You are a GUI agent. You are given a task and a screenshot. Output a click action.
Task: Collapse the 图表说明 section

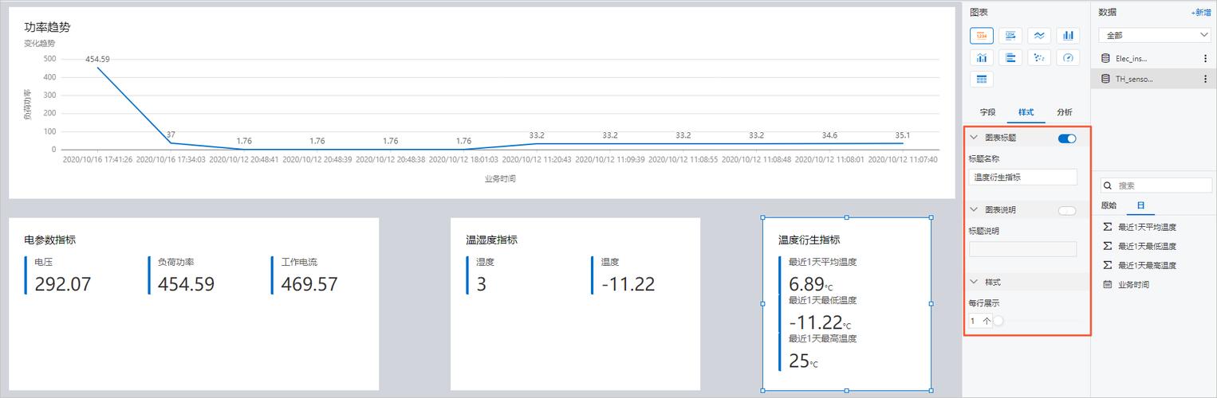(974, 209)
